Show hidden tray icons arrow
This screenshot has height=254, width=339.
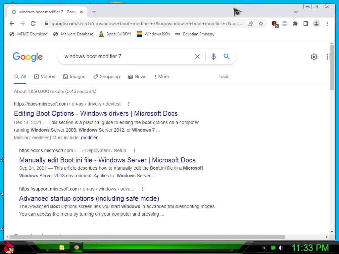tap(265, 248)
